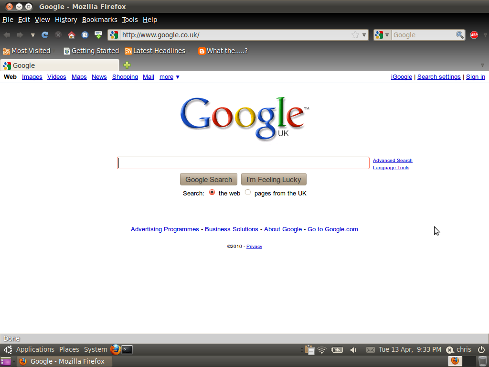
Task: Open the File menu
Action: click(x=8, y=20)
